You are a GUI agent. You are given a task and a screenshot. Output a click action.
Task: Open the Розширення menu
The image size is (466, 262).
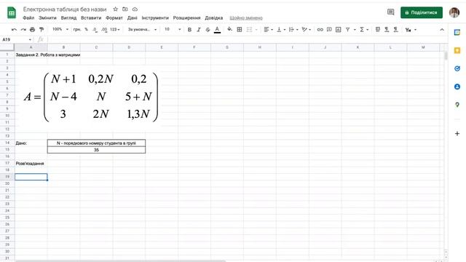[x=186, y=17]
